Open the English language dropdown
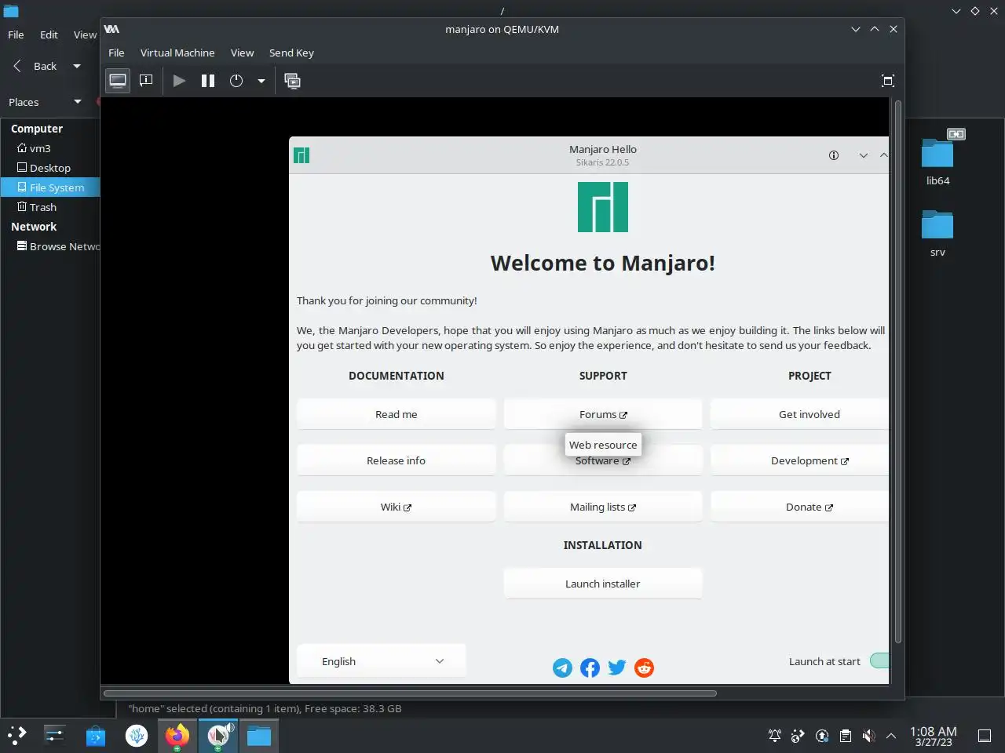The height and width of the screenshot is (753, 1005). tap(382, 661)
